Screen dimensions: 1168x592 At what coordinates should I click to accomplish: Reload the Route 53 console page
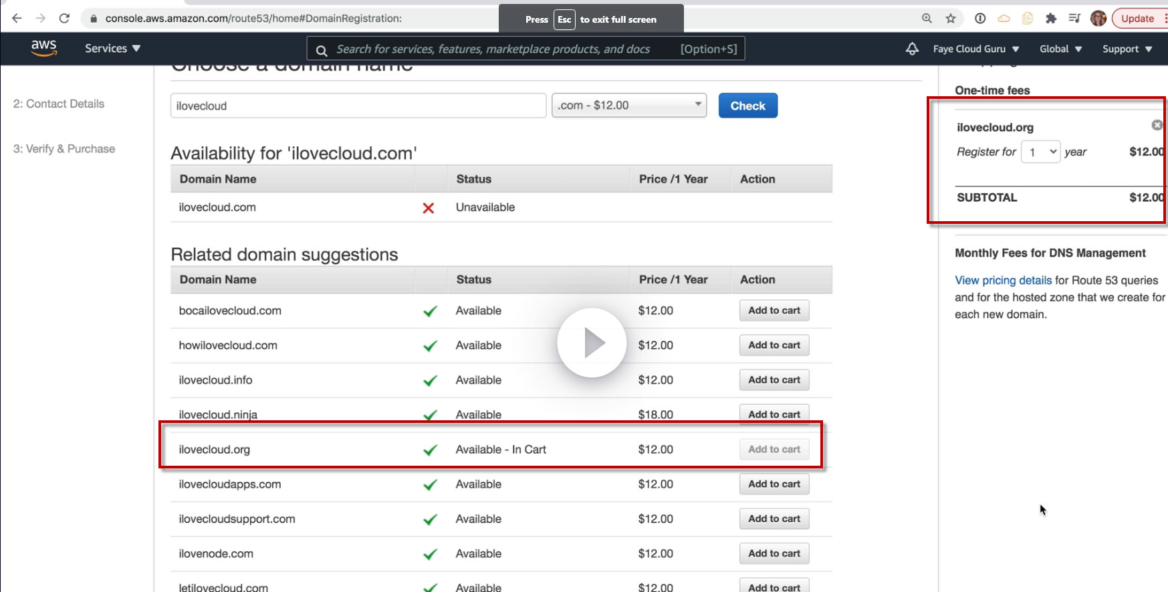click(x=64, y=19)
